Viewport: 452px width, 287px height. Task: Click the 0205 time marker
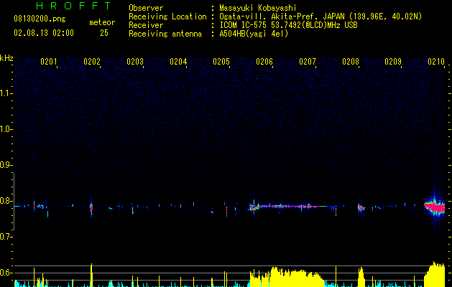click(221, 62)
